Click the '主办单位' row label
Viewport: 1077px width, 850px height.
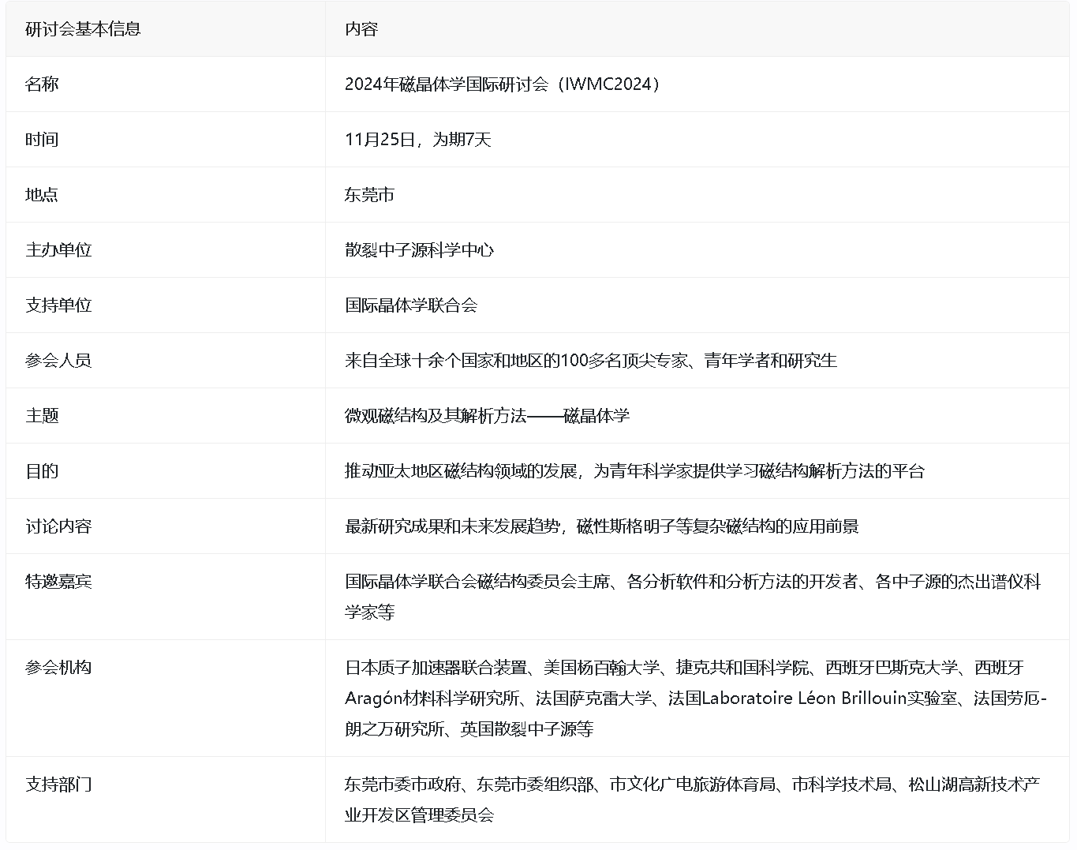coord(58,250)
